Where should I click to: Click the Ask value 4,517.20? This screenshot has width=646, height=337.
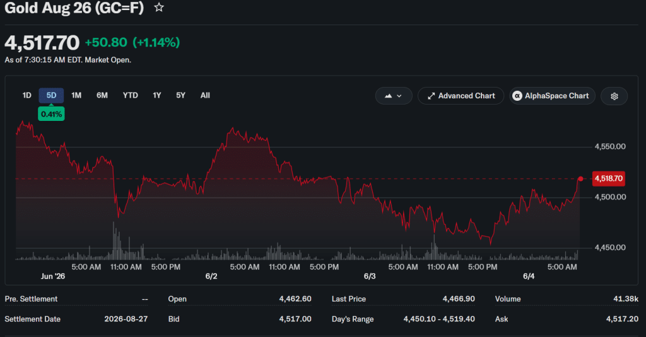click(x=622, y=319)
